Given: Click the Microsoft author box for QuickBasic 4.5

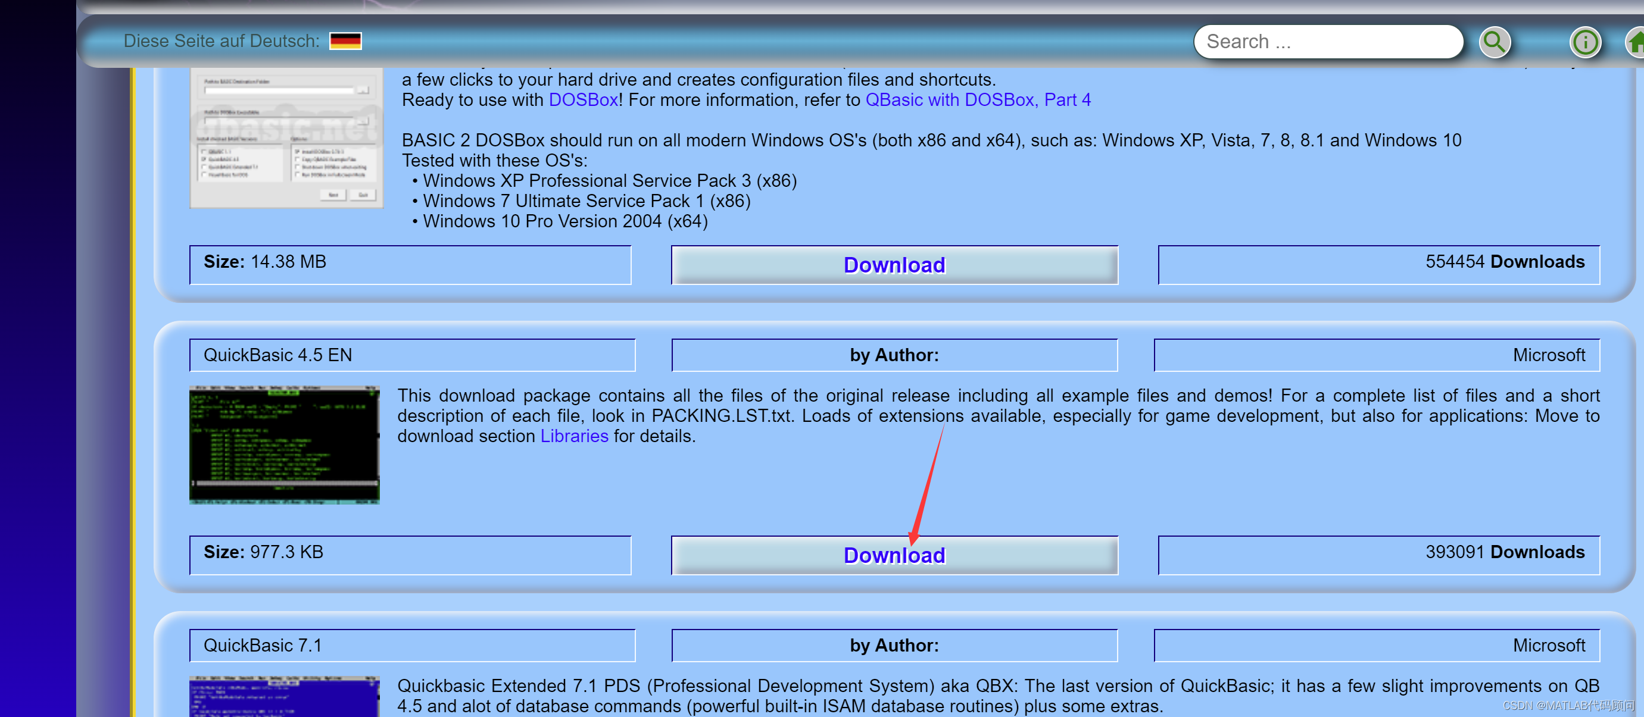Looking at the screenshot, I should click(x=1376, y=355).
